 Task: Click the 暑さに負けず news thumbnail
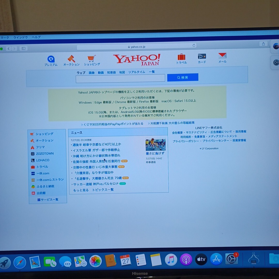(x=156, y=145)
